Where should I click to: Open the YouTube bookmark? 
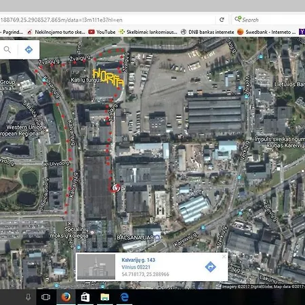click(102, 32)
